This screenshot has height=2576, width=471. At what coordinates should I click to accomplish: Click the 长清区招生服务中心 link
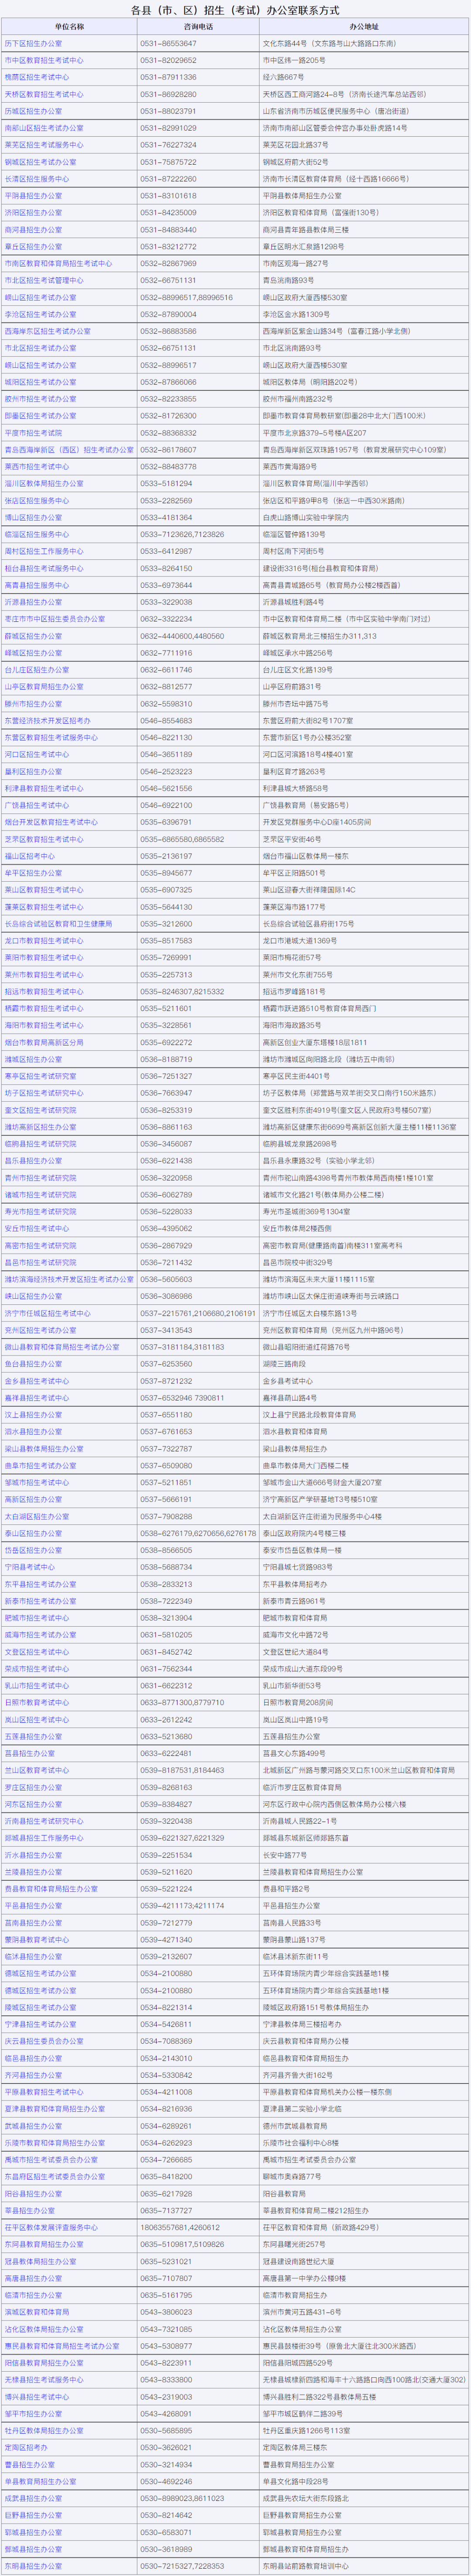click(37, 179)
